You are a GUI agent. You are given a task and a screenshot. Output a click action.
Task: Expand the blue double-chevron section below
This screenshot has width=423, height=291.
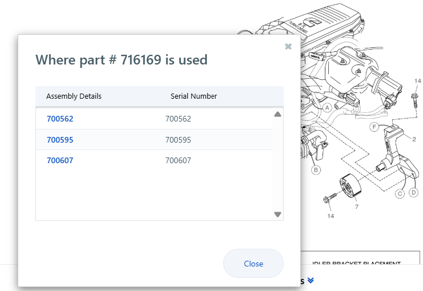click(310, 281)
